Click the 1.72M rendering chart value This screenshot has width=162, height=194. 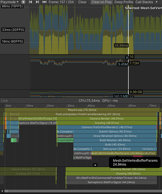tap(134, 63)
